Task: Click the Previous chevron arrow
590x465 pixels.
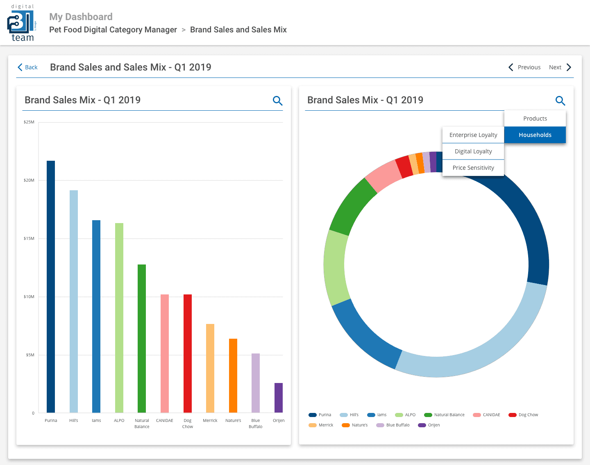Action: (x=511, y=67)
